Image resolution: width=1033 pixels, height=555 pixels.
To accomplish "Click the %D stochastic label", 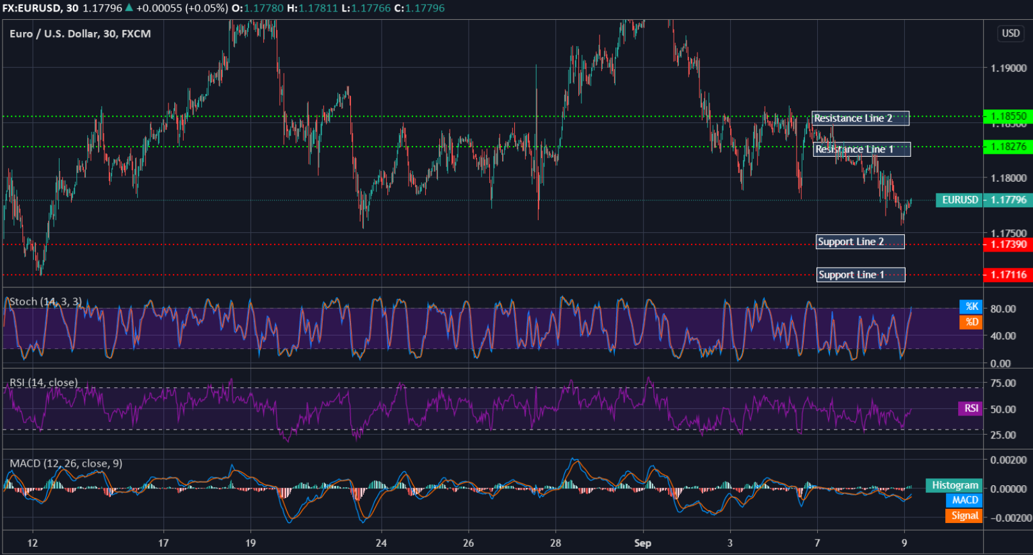I will coord(971,322).
